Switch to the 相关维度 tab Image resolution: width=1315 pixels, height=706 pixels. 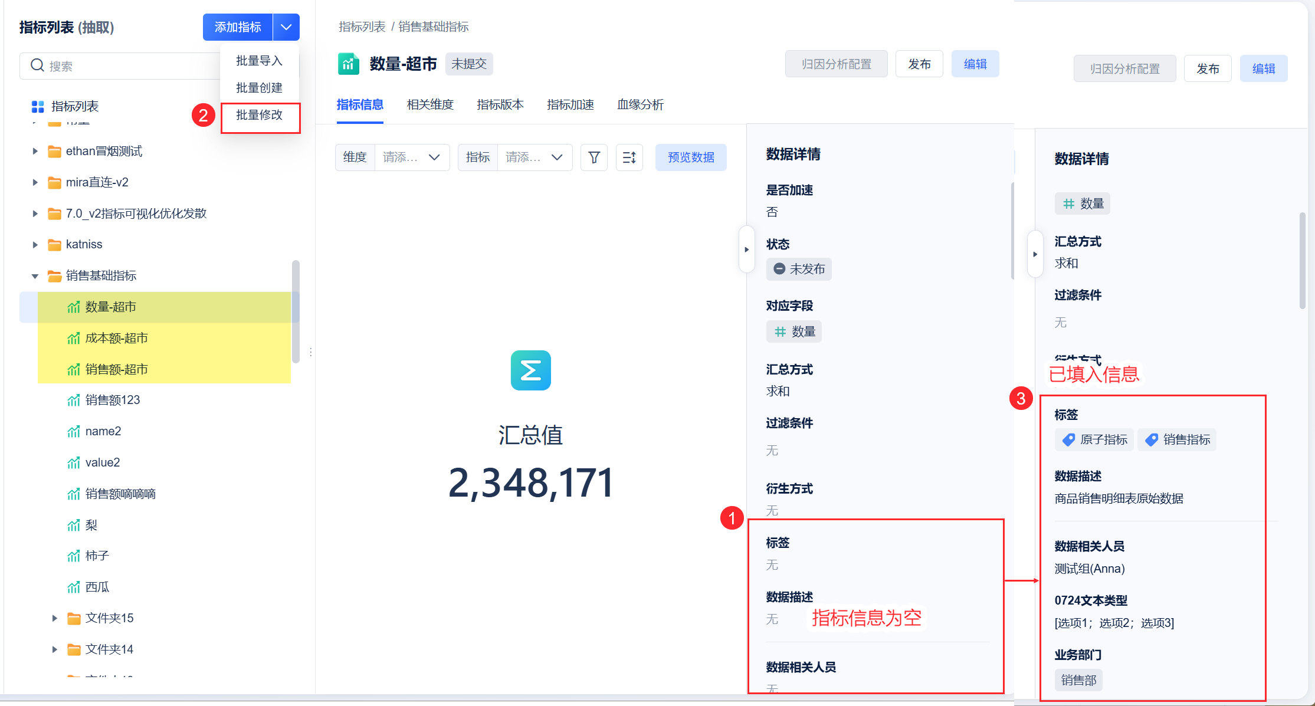point(430,105)
